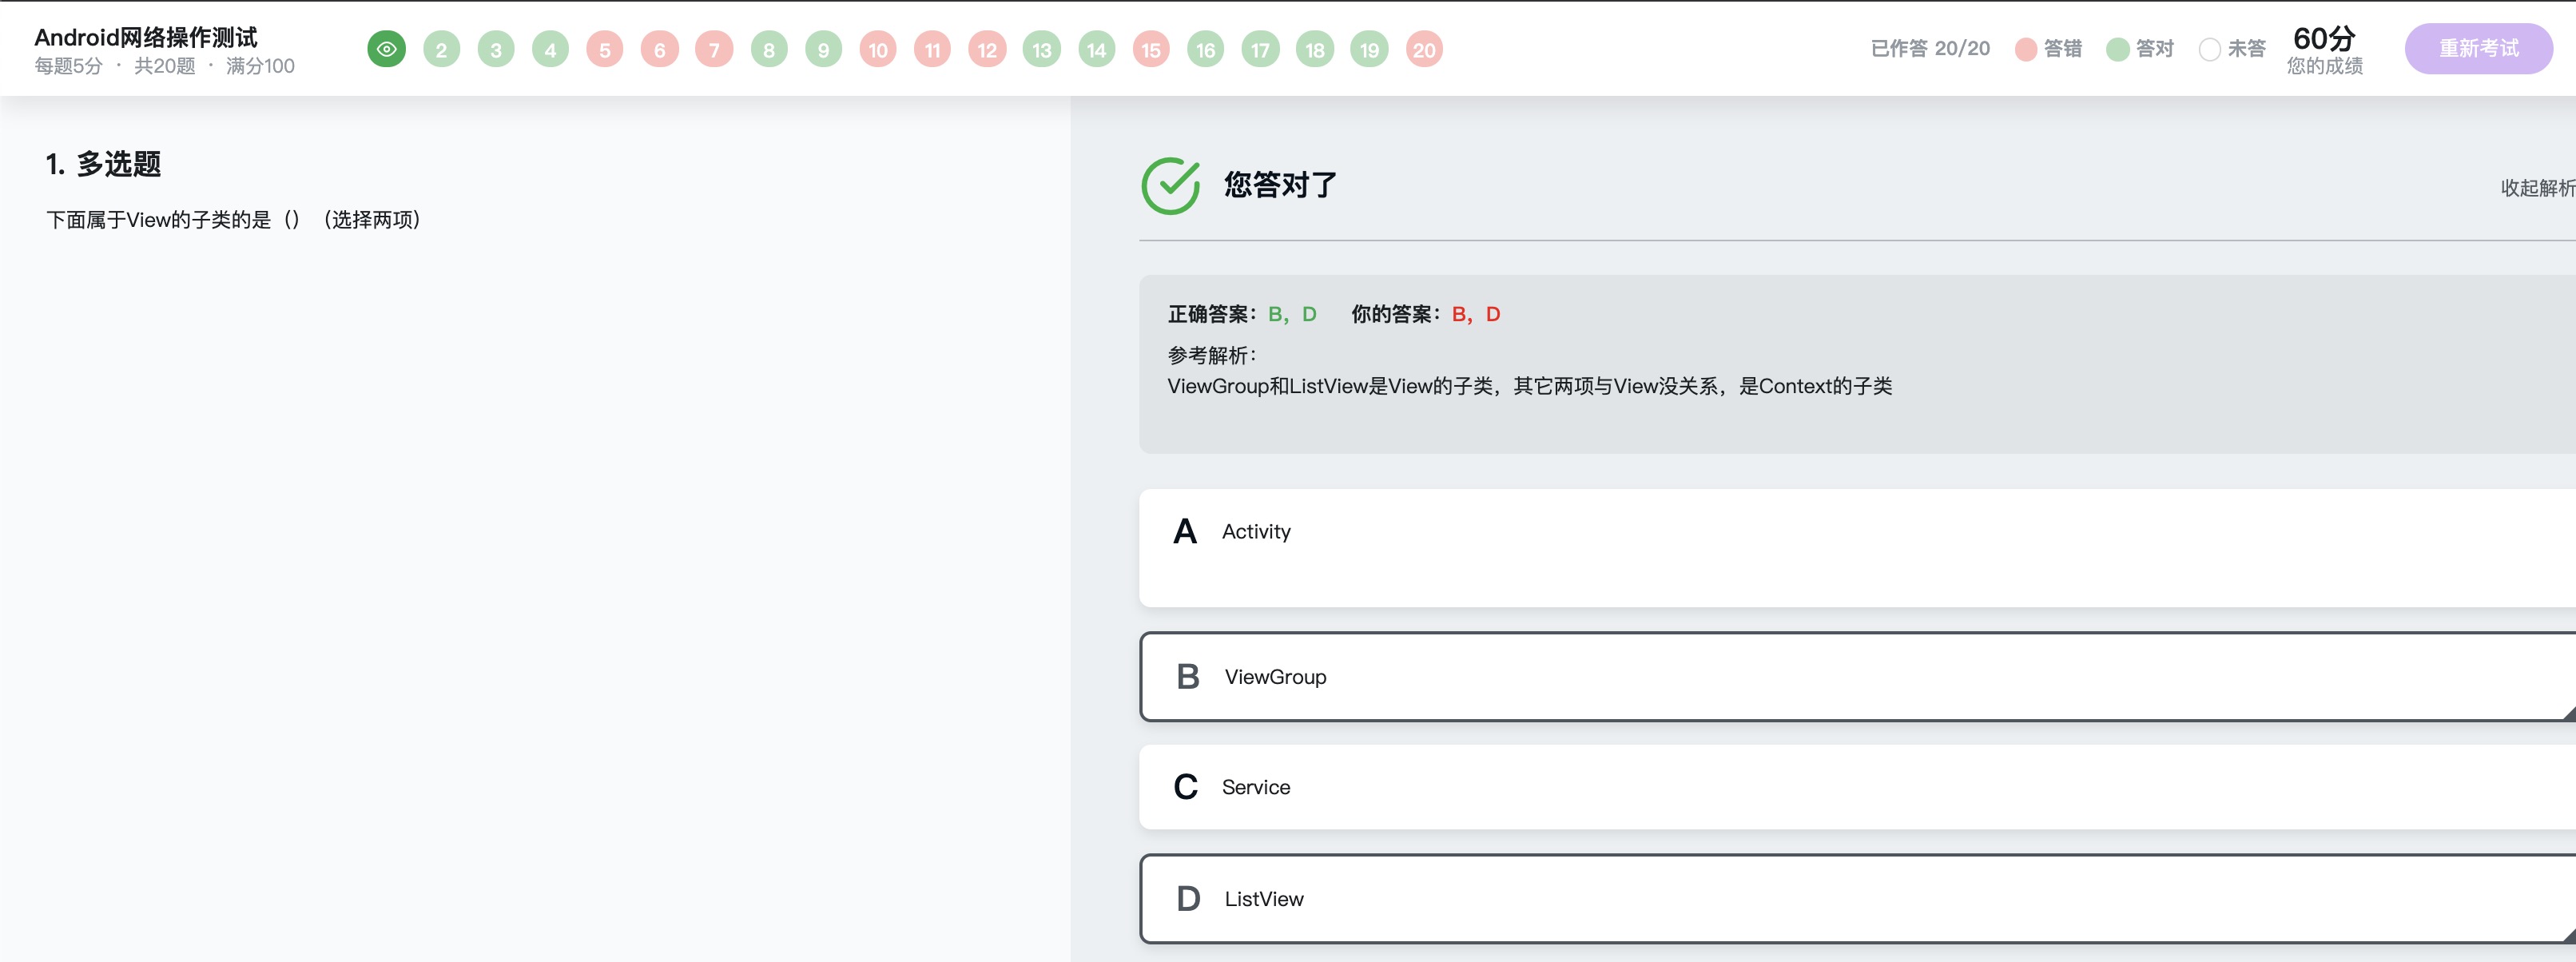Jump to question 16 circle

click(x=1206, y=49)
